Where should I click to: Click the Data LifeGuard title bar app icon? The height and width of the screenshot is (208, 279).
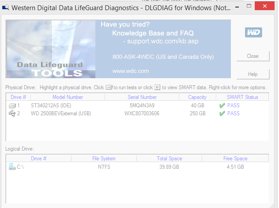tap(5, 8)
